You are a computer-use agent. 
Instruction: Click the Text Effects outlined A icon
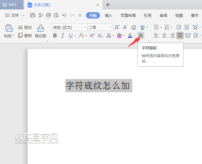(109, 35)
